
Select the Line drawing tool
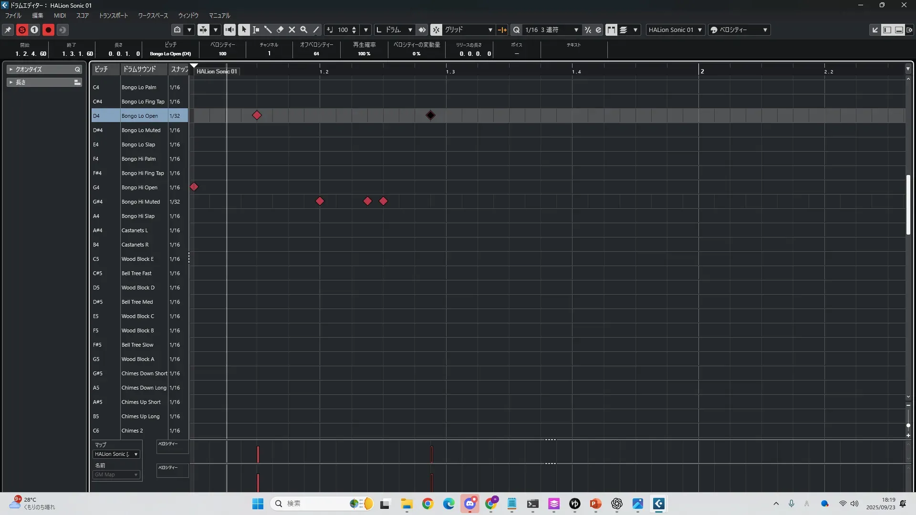coord(316,30)
